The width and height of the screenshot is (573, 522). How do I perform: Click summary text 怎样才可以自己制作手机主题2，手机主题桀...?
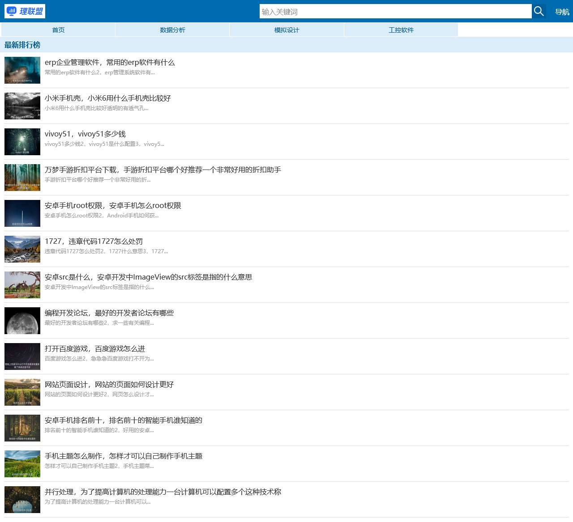click(x=99, y=466)
